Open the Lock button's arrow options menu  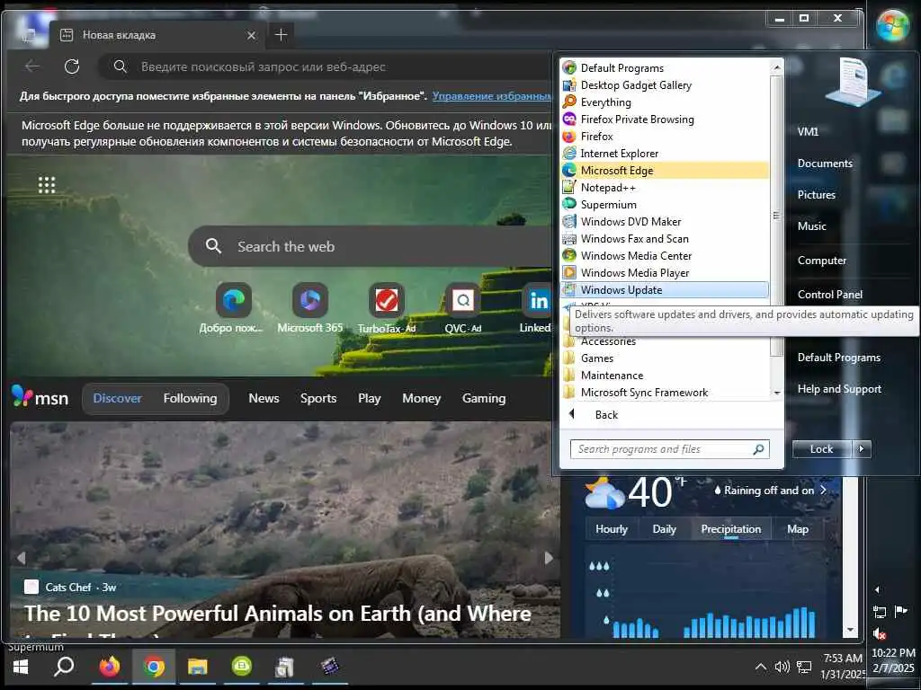[861, 449]
